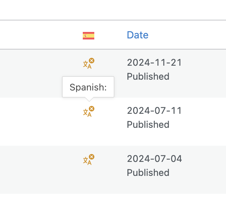This screenshot has height=201, width=226.
Task: Click the tooltip arrow pointing to the translation icon
Action: pyautogui.click(x=89, y=99)
